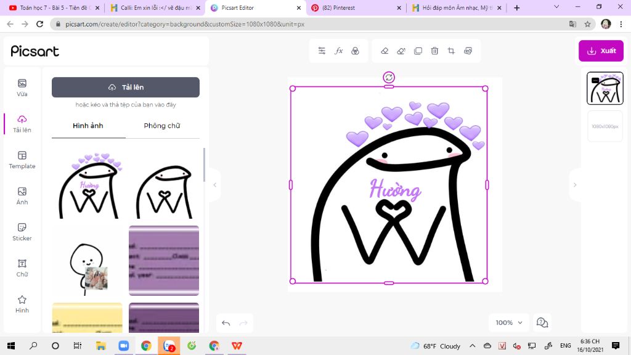Open the Adjust sliders tool
This screenshot has height=355, width=631.
tap(322, 51)
